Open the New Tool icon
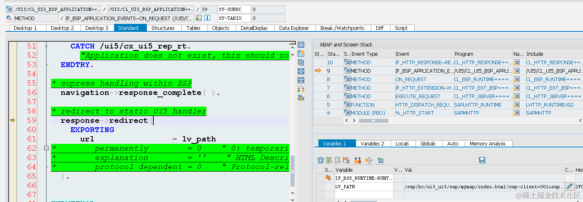This screenshot has width=583, height=202. (301, 53)
